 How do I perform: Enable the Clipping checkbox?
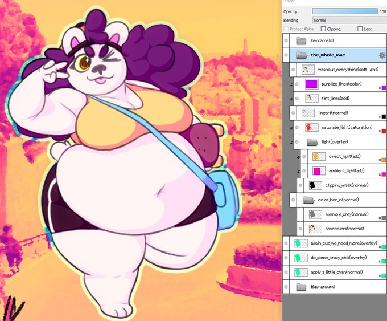coord(323,29)
